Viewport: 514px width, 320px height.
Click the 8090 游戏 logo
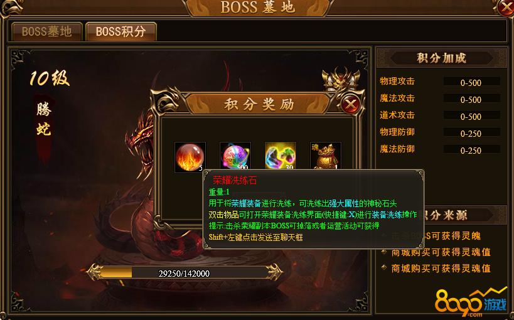pyautogui.click(x=471, y=302)
